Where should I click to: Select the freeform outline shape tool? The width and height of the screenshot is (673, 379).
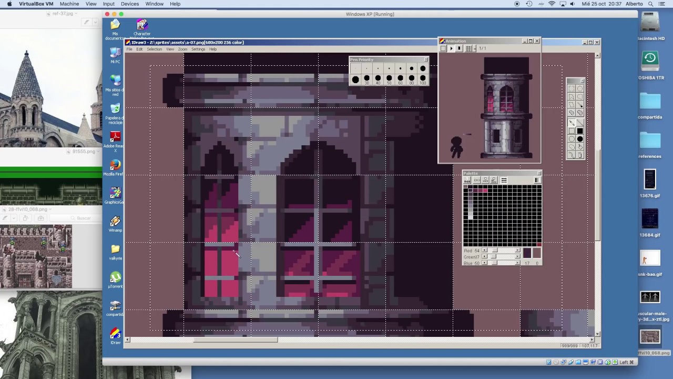click(572, 146)
